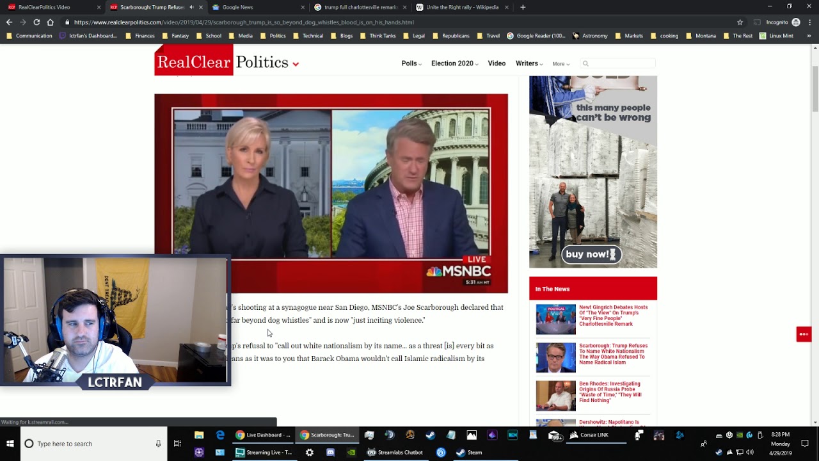This screenshot has height=461, width=819.
Task: Open Microsoft Edge from the taskbar
Action: [220, 435]
